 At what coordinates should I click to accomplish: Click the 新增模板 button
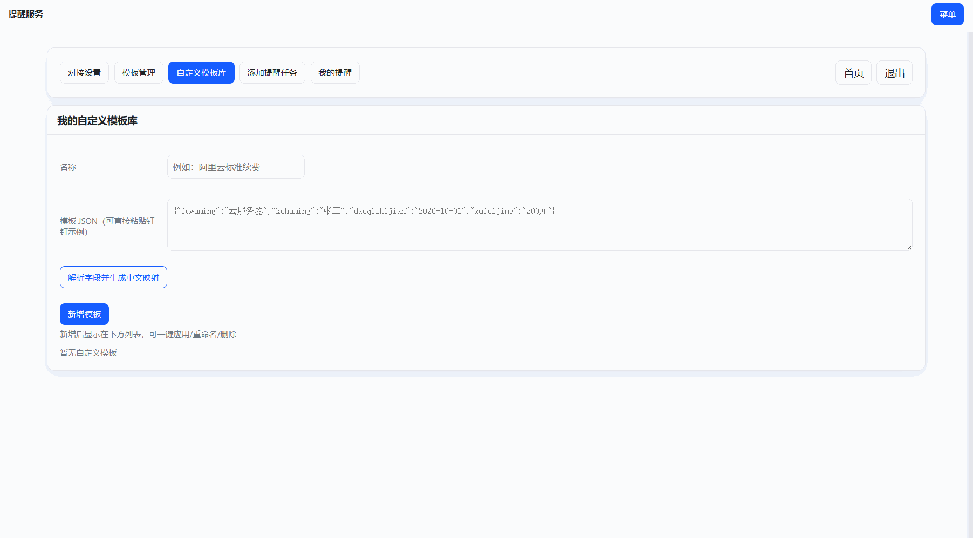tap(84, 314)
